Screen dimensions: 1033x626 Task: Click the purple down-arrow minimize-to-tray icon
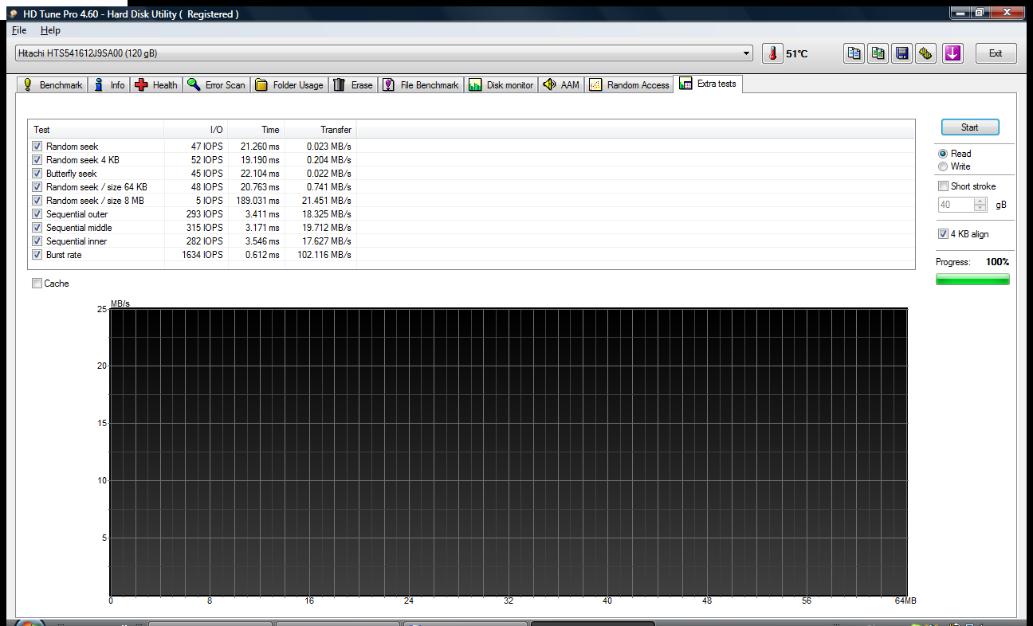[x=952, y=53]
